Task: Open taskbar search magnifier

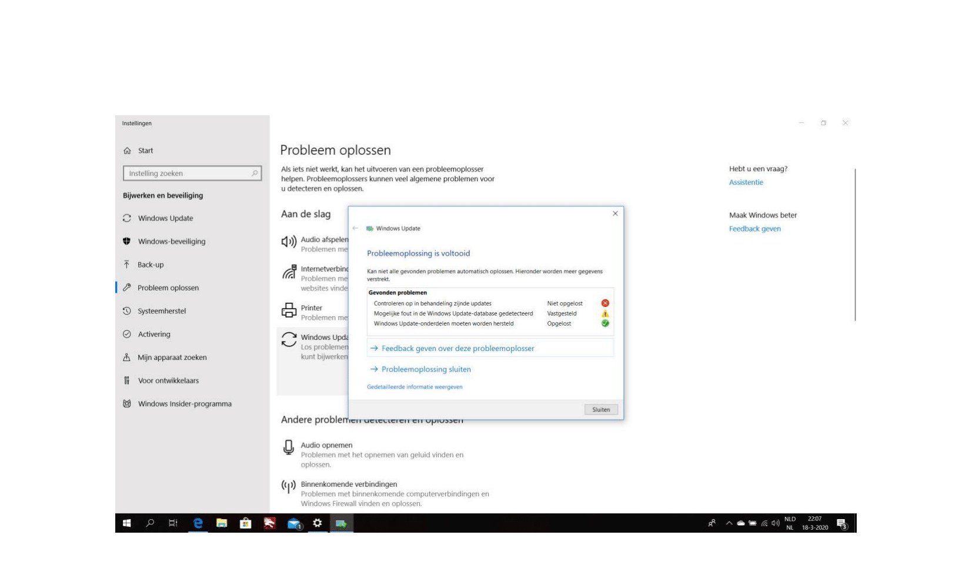Action: [150, 523]
